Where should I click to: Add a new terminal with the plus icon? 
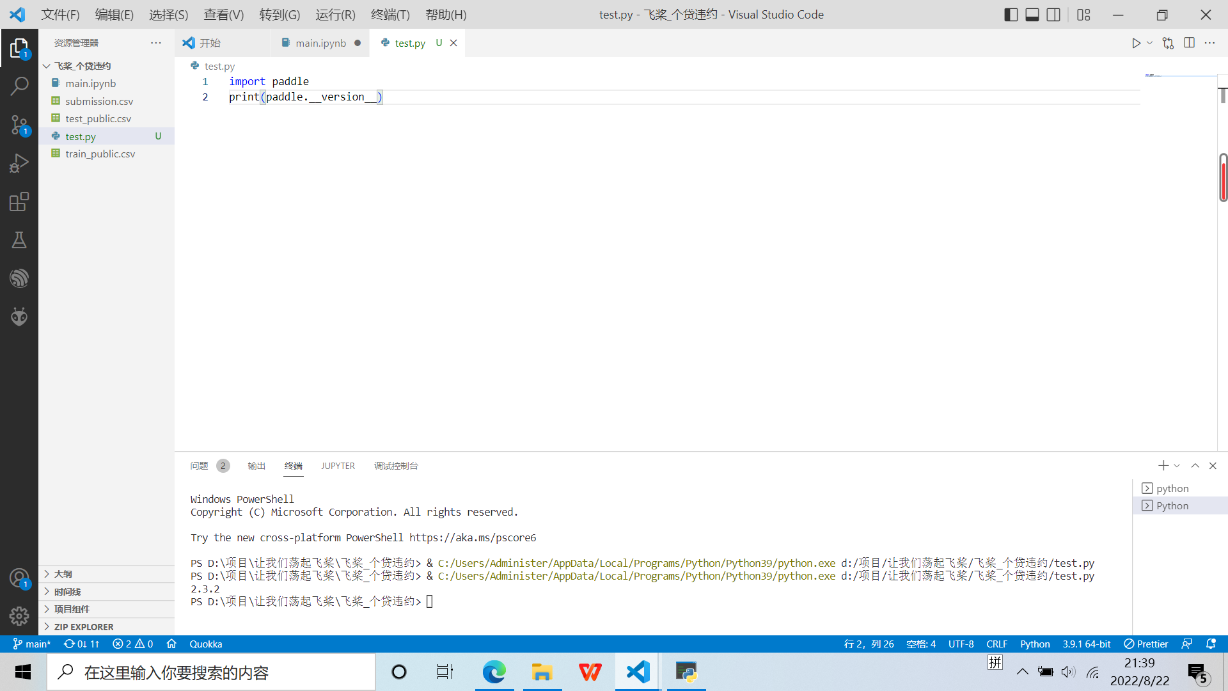coord(1163,466)
